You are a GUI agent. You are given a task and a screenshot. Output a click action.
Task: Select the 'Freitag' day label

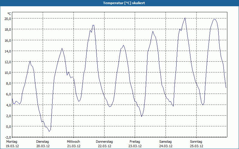pos(135,142)
